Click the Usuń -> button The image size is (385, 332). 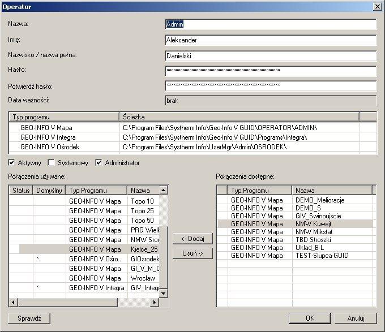coord(192,253)
